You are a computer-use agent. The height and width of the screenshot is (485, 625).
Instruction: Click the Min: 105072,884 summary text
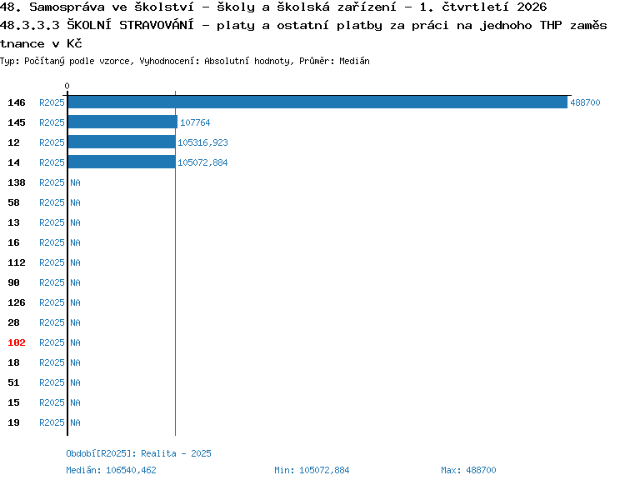312,470
